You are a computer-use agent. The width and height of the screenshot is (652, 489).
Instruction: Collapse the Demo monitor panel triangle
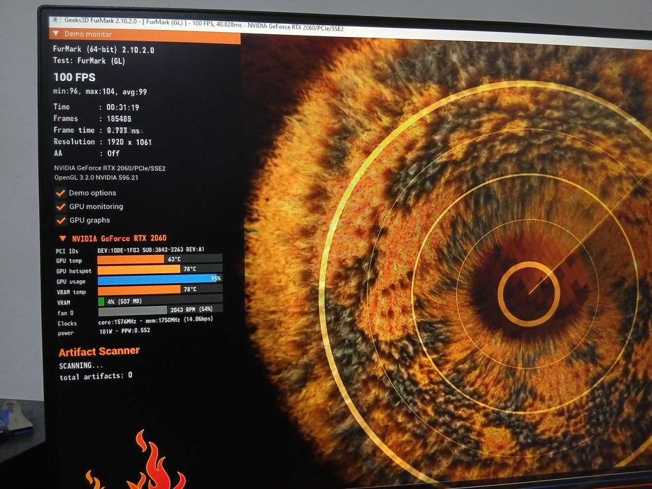pyautogui.click(x=56, y=34)
